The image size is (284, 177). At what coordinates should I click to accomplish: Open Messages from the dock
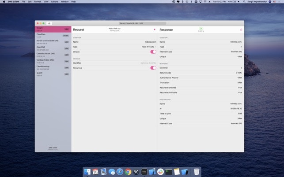point(112,172)
